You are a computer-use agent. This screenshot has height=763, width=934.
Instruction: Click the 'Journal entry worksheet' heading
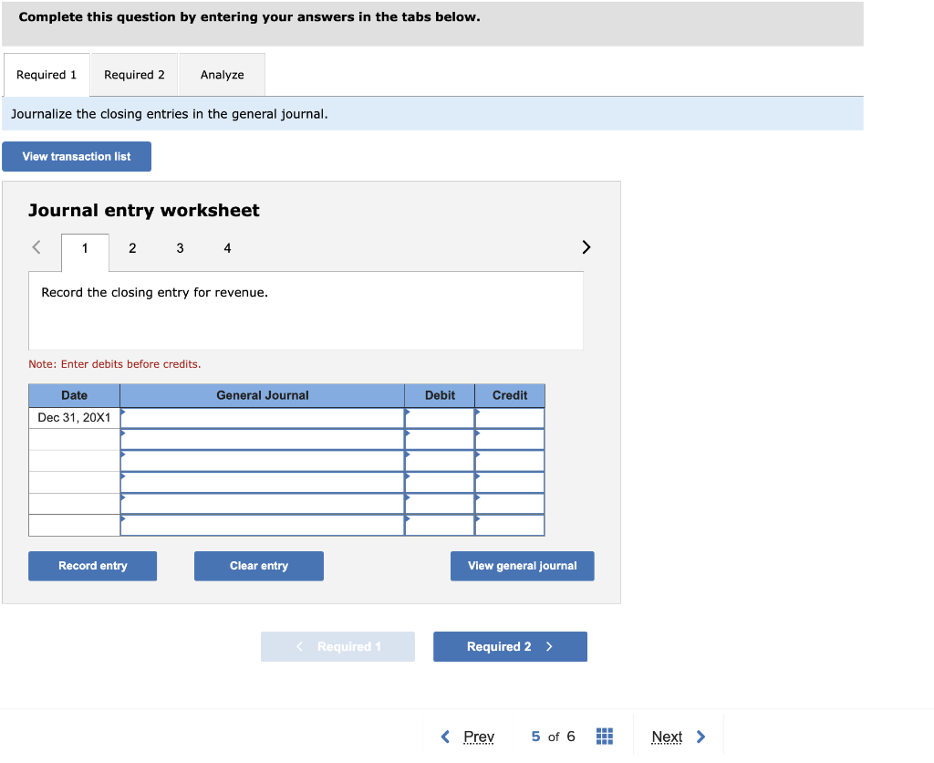point(143,211)
